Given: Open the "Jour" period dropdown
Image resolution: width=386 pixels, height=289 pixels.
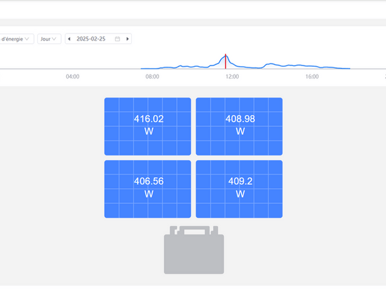Looking at the screenshot, I should click(x=49, y=39).
